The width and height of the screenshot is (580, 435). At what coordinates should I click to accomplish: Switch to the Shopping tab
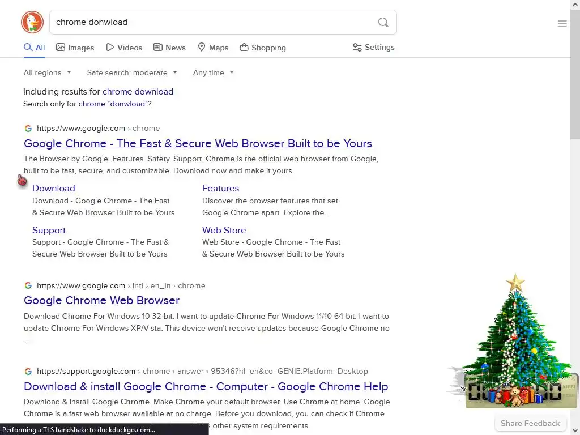click(x=263, y=48)
